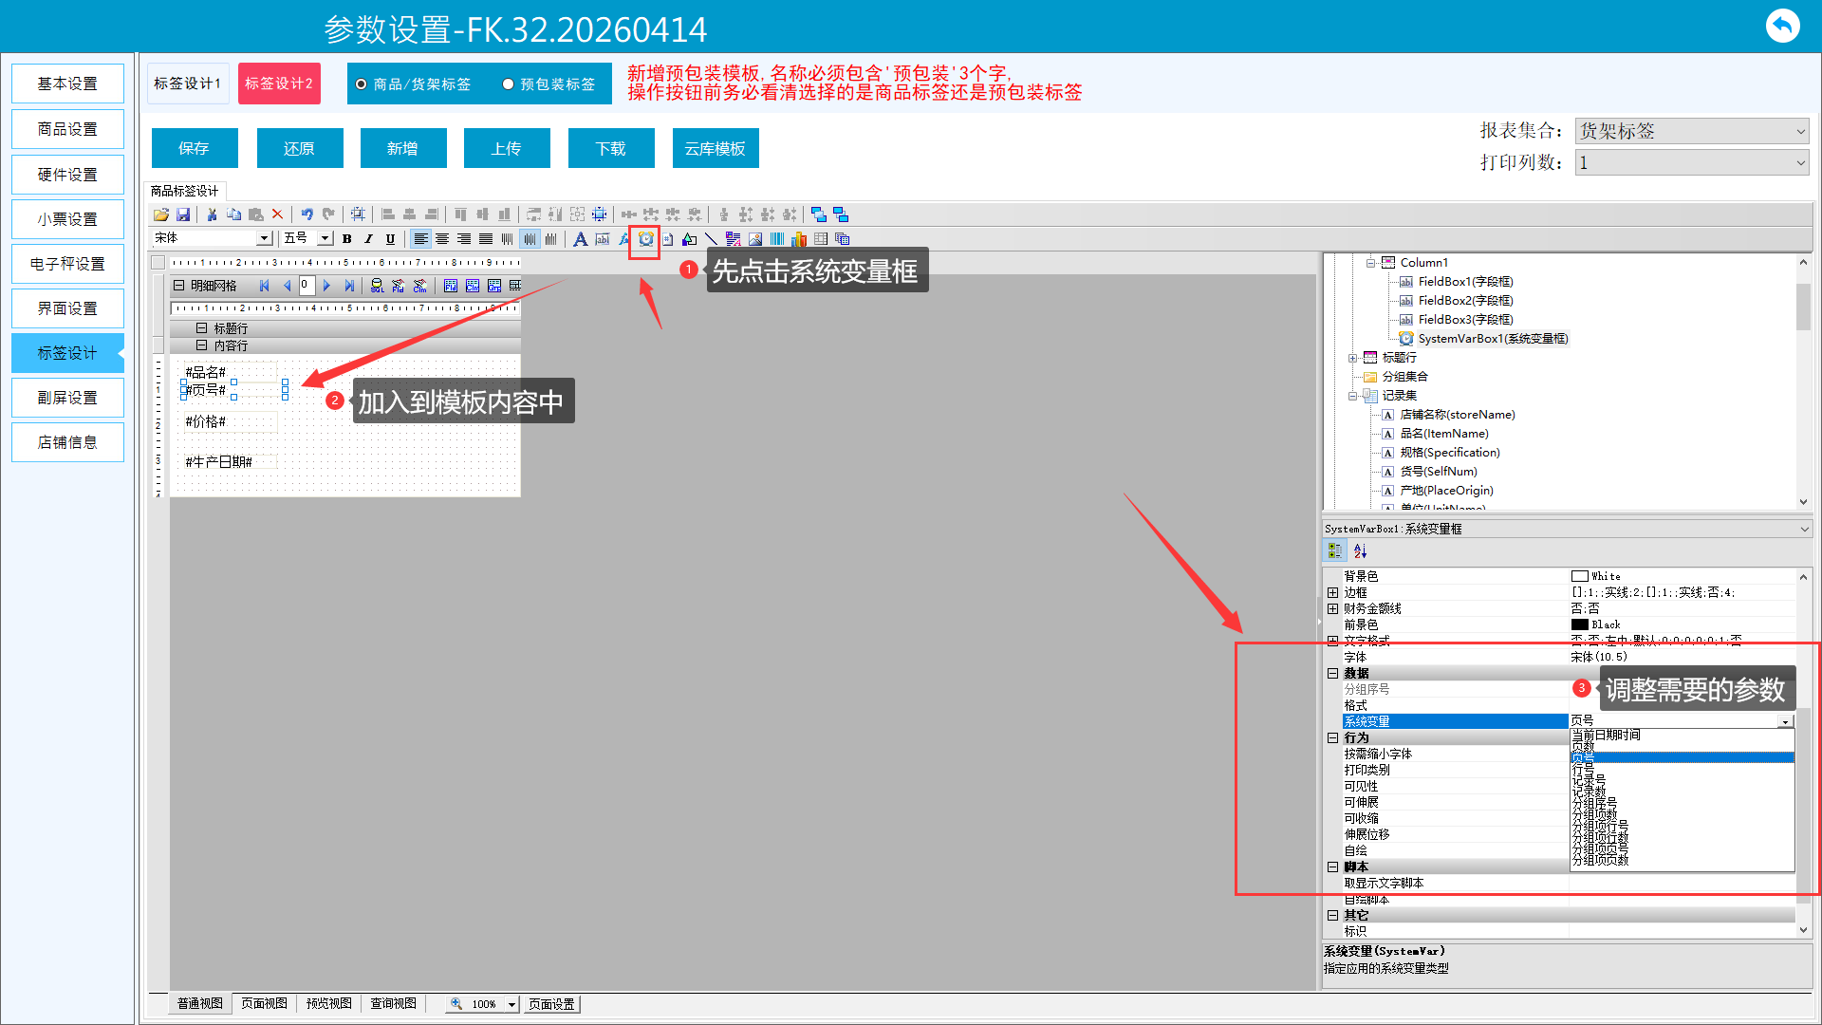The height and width of the screenshot is (1025, 1822).
Task: Click the open file folder icon
Action: [x=161, y=214]
